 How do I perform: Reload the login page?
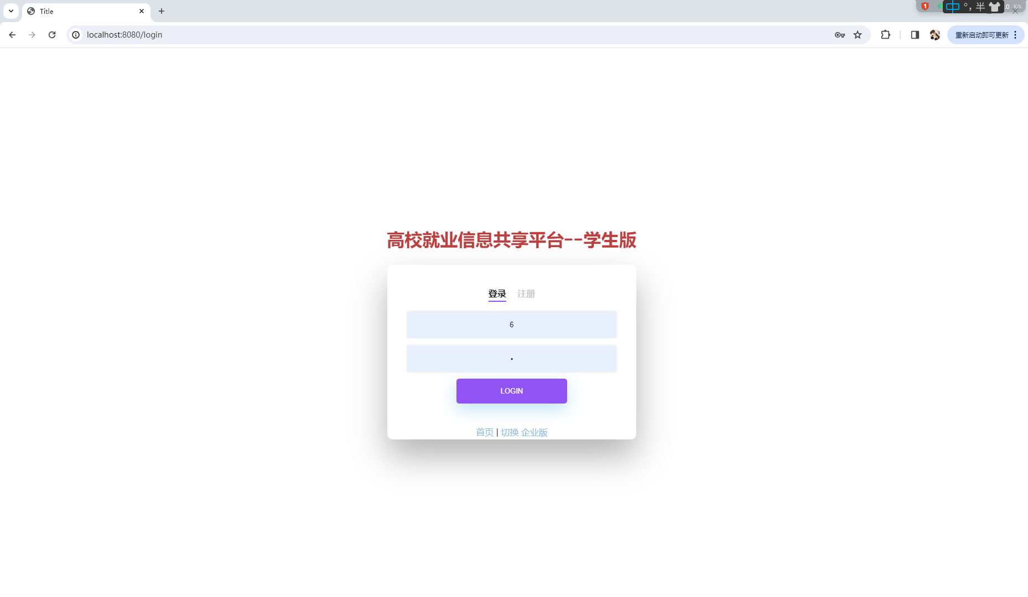[x=52, y=35]
